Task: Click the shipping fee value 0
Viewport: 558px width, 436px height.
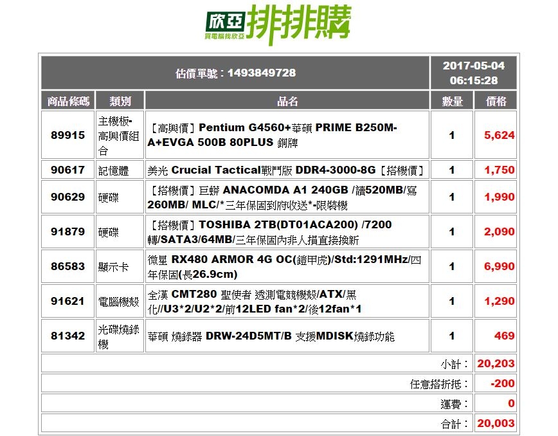Action: tap(511, 403)
